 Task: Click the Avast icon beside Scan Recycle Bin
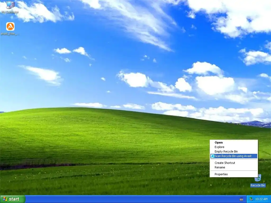(x=213, y=156)
